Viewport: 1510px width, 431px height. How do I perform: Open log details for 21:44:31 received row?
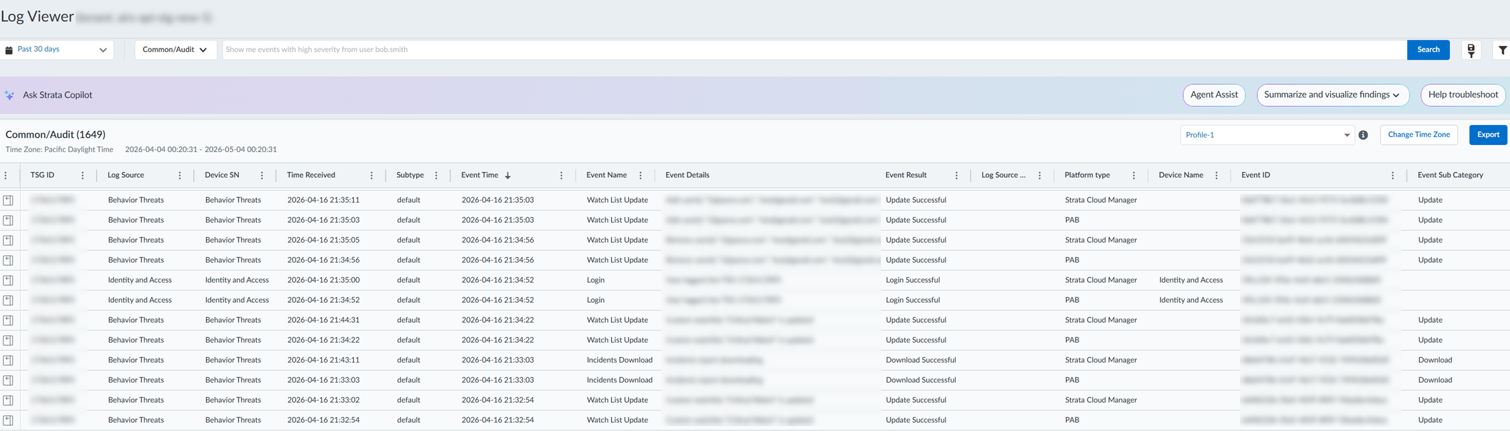[8, 320]
